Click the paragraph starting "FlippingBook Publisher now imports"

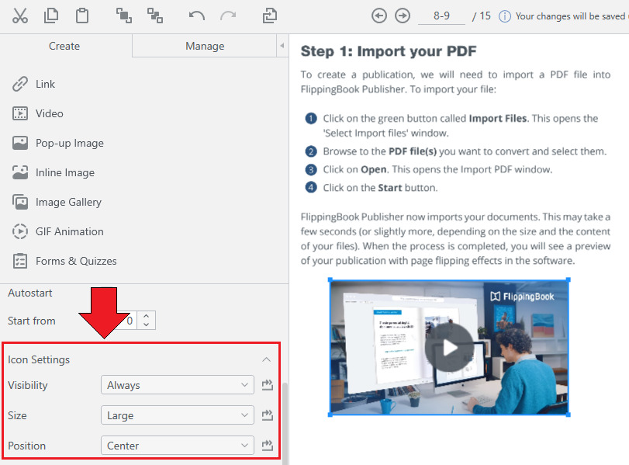[x=456, y=239]
